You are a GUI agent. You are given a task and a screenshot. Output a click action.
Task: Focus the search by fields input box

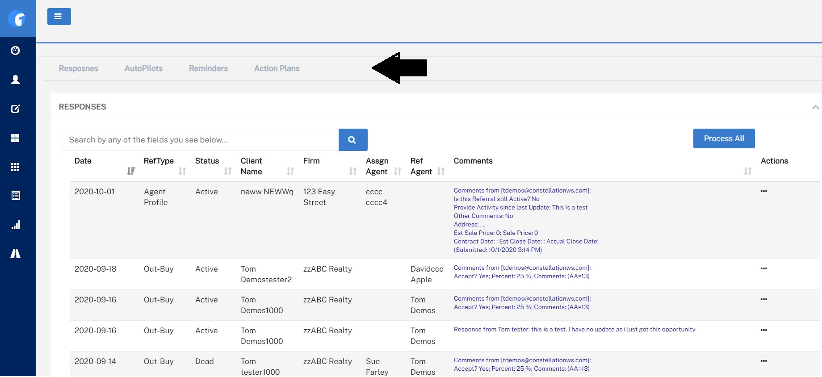click(x=200, y=140)
